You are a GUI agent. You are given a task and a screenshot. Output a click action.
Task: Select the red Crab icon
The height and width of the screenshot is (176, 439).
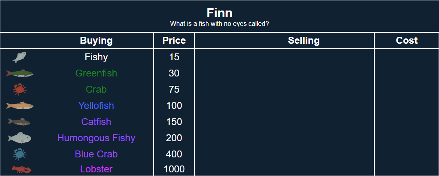tap(19, 89)
